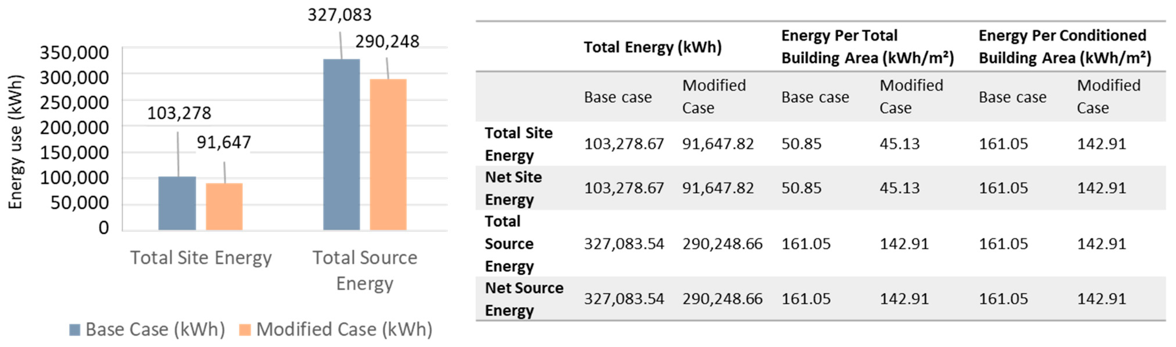Click the Total Energy (kWh) column header

tap(652, 47)
